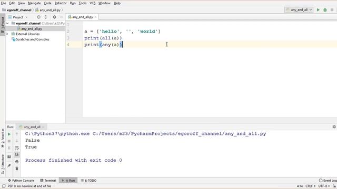Click the tool window quick-access icon in status bar
This screenshot has height=189, width=337.
4,186
